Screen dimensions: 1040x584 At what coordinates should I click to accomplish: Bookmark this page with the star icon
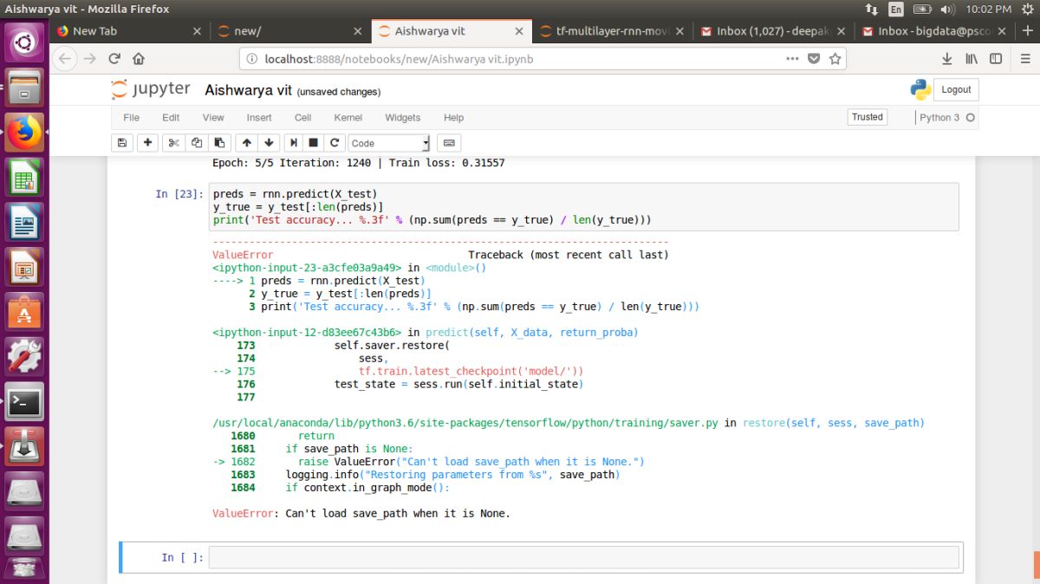[835, 59]
